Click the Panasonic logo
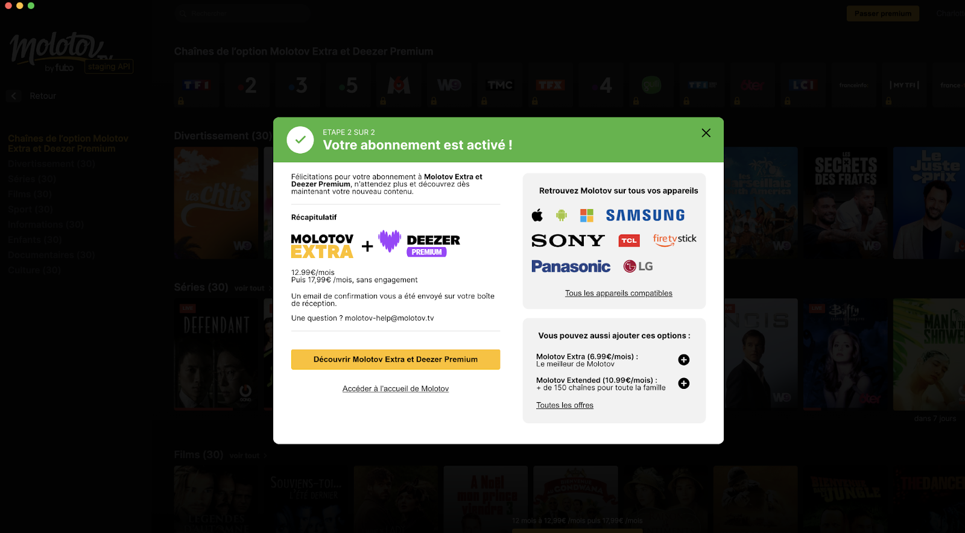965x533 pixels. click(571, 266)
